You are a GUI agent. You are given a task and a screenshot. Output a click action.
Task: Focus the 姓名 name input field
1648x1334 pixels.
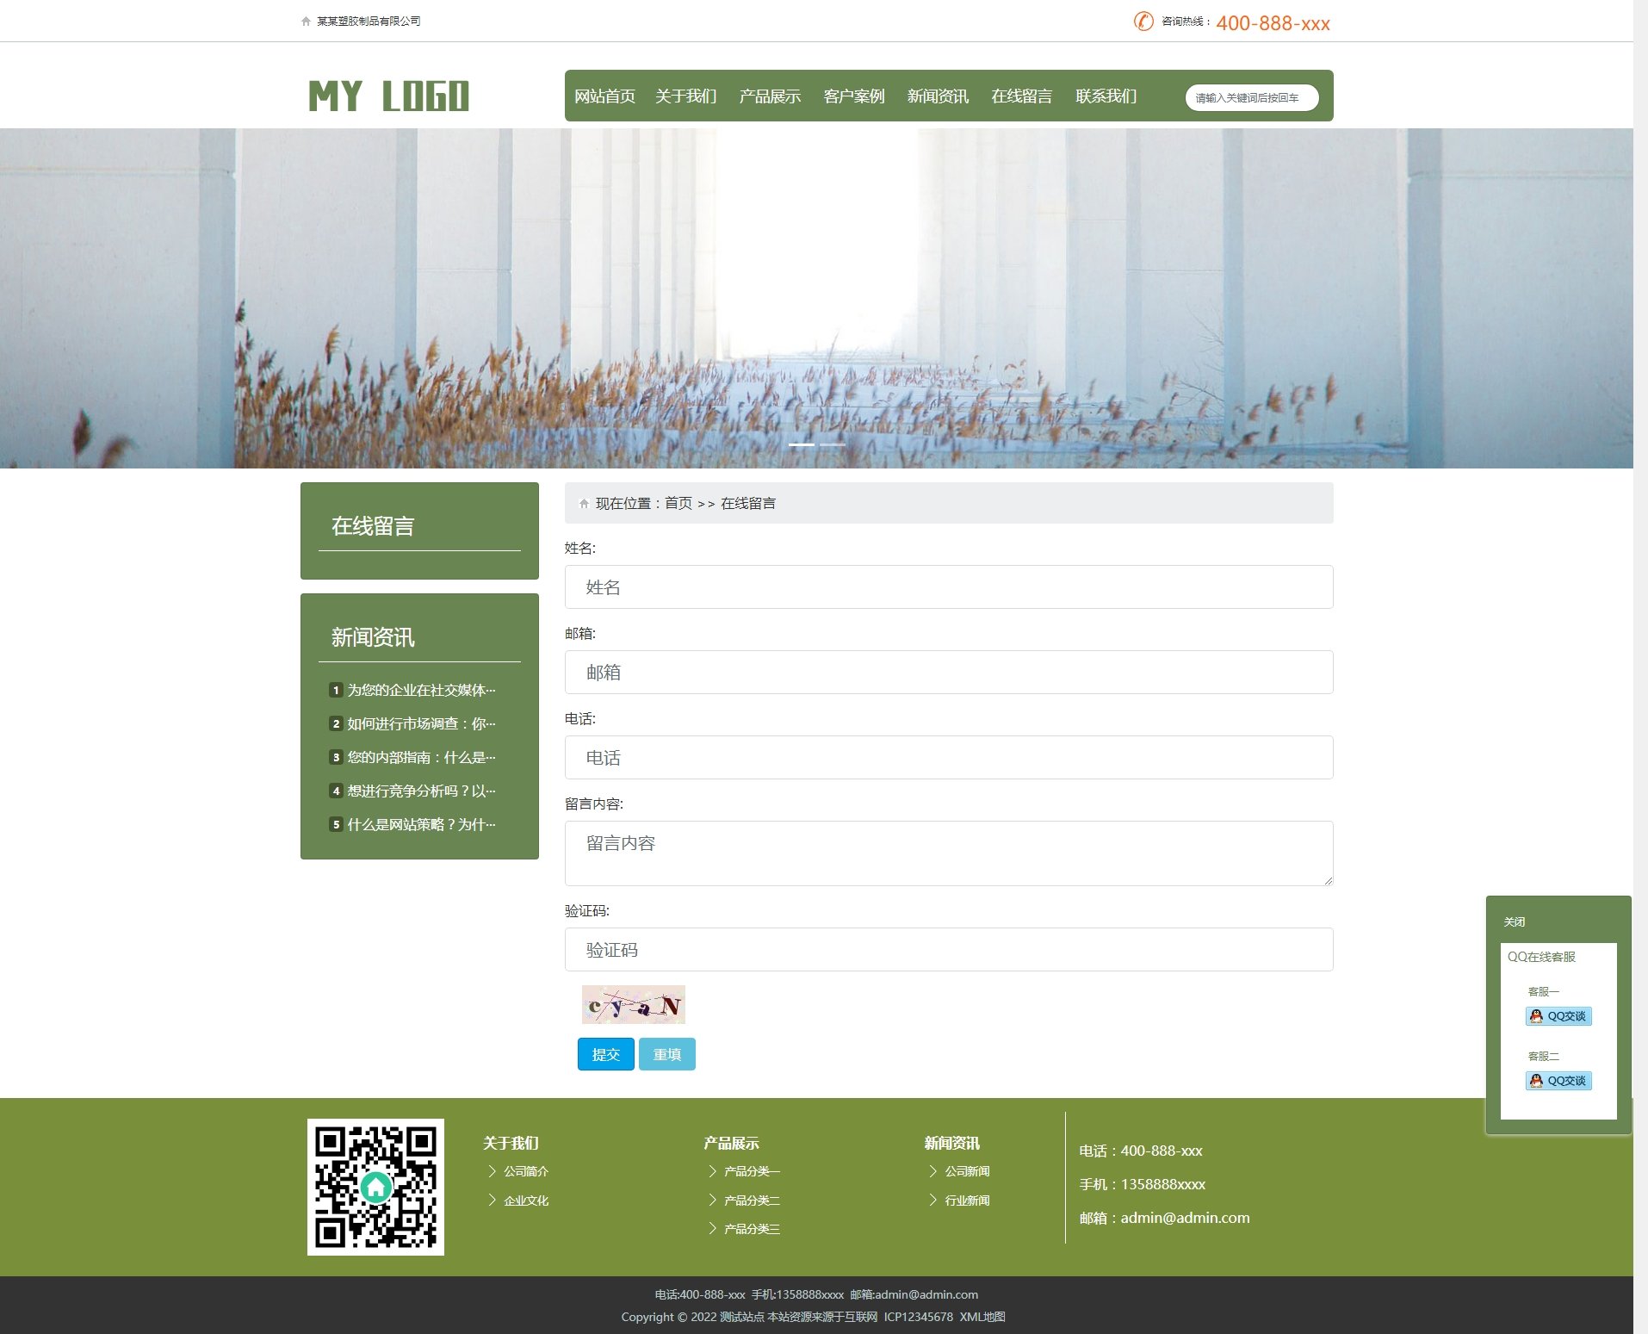click(x=948, y=587)
